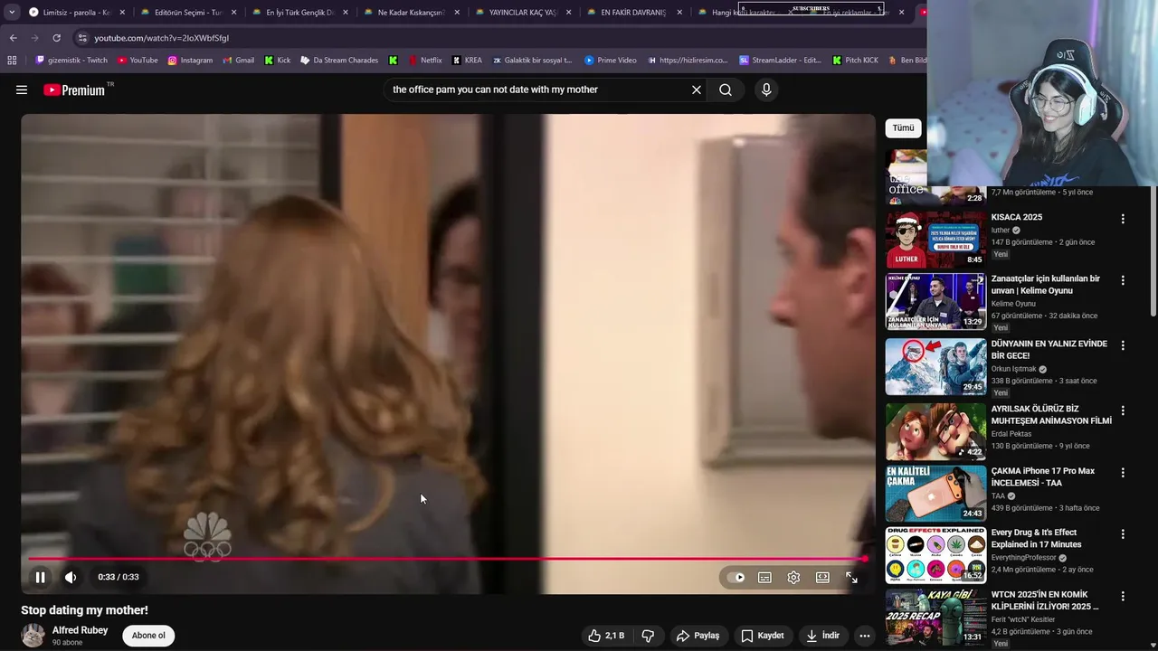Run search with magnifying glass button
Screen dimensions: 1158x651
click(726, 90)
